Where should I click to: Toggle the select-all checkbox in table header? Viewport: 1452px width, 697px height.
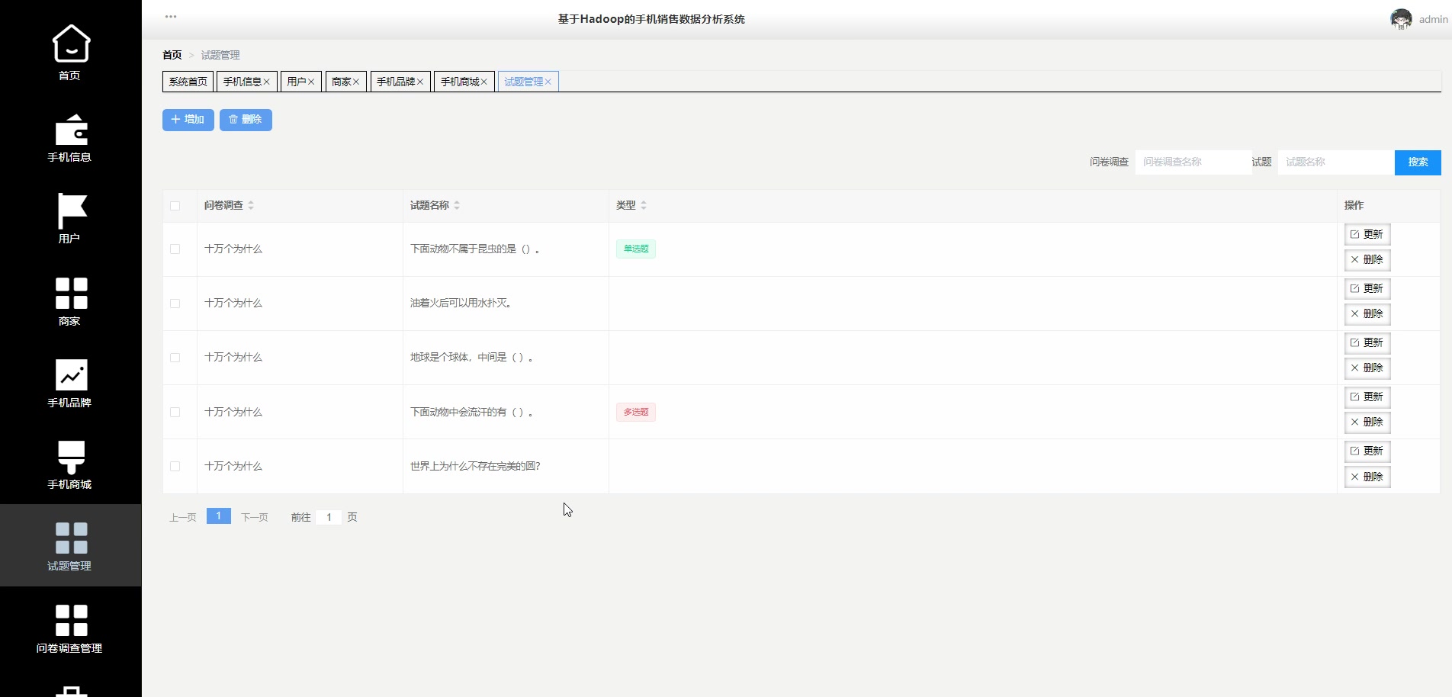coord(175,206)
